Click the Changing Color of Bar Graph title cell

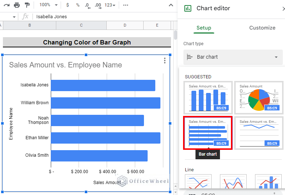tap(87, 42)
